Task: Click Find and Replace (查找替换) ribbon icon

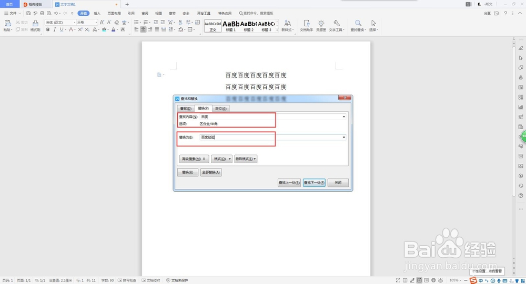Action: click(x=358, y=25)
